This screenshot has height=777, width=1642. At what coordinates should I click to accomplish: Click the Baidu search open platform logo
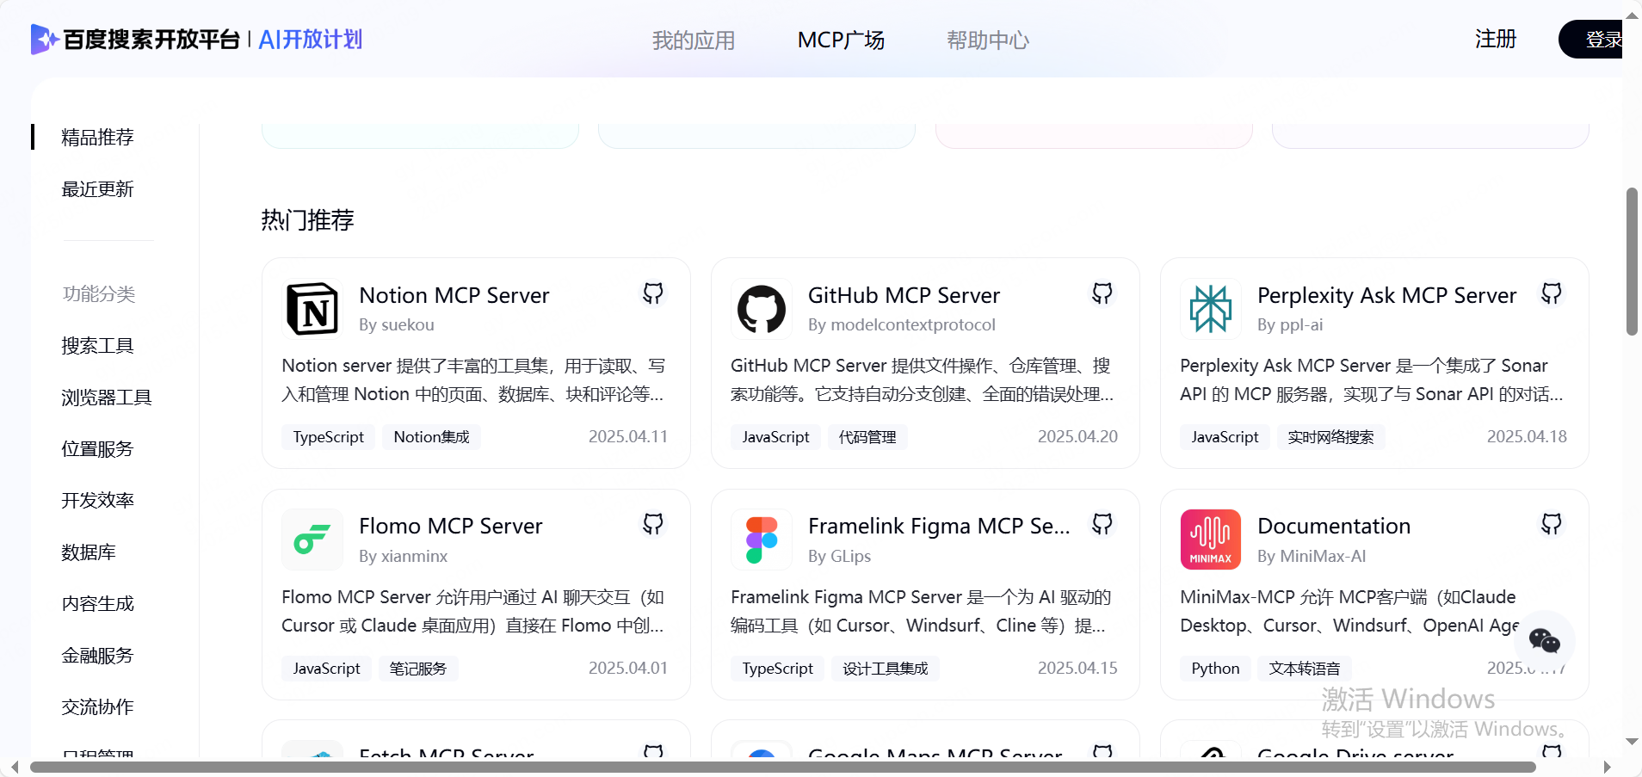pyautogui.click(x=135, y=40)
